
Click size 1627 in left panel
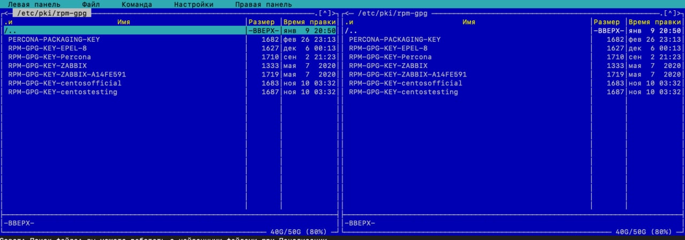pos(271,48)
